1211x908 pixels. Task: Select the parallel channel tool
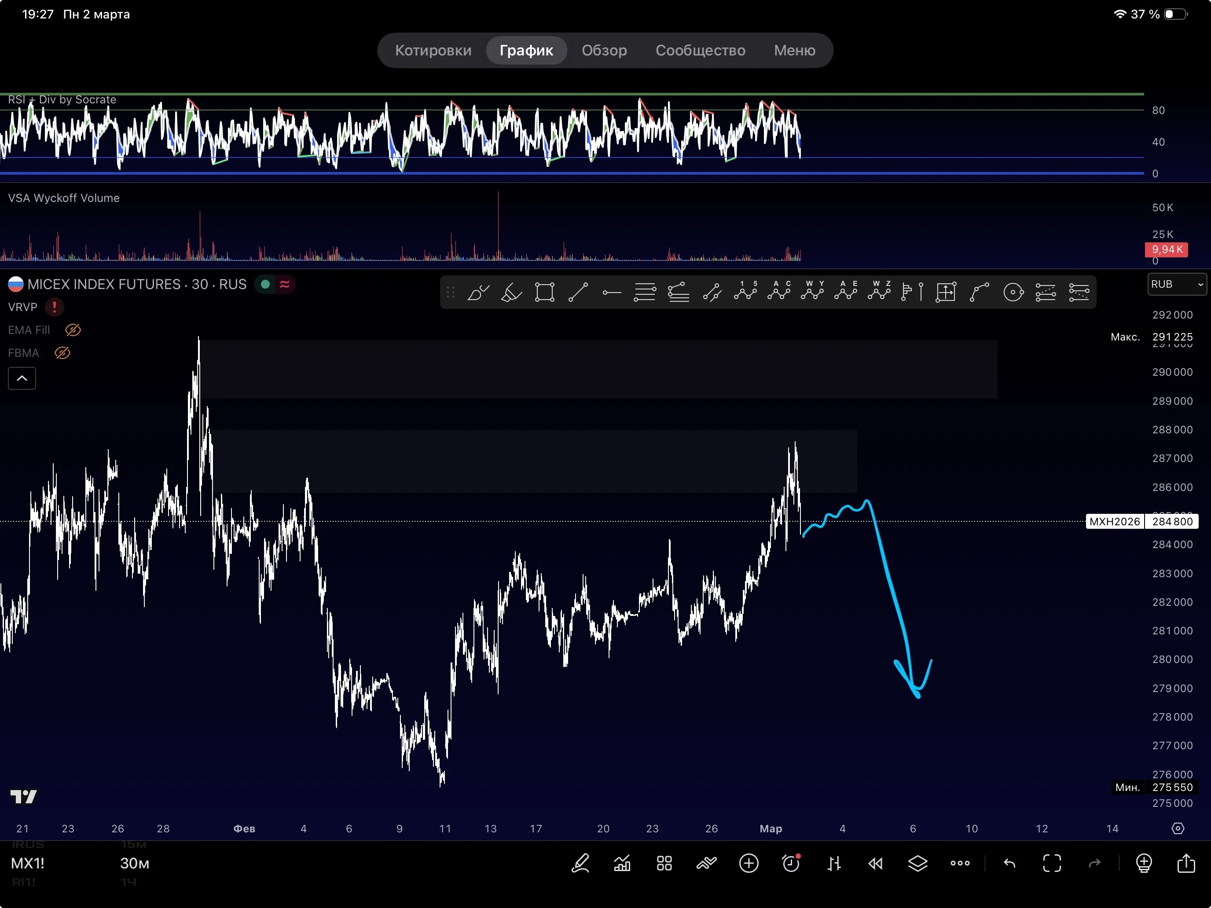point(712,292)
